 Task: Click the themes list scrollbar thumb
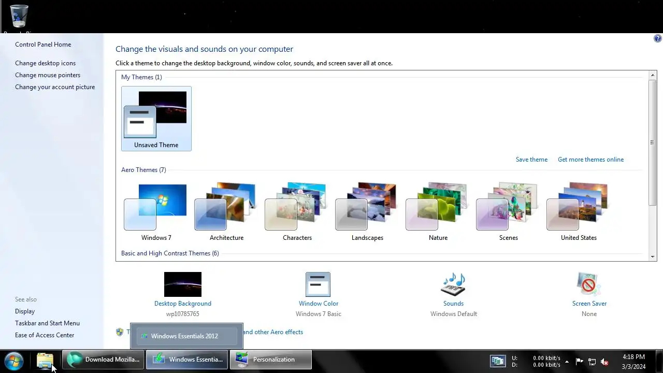(x=653, y=142)
